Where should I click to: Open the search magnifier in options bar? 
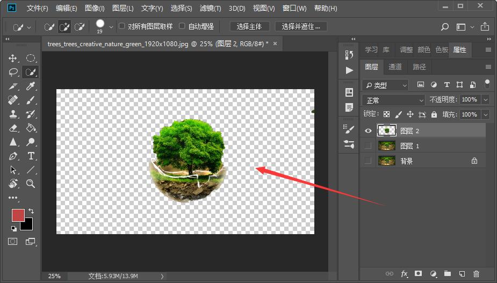(x=445, y=27)
